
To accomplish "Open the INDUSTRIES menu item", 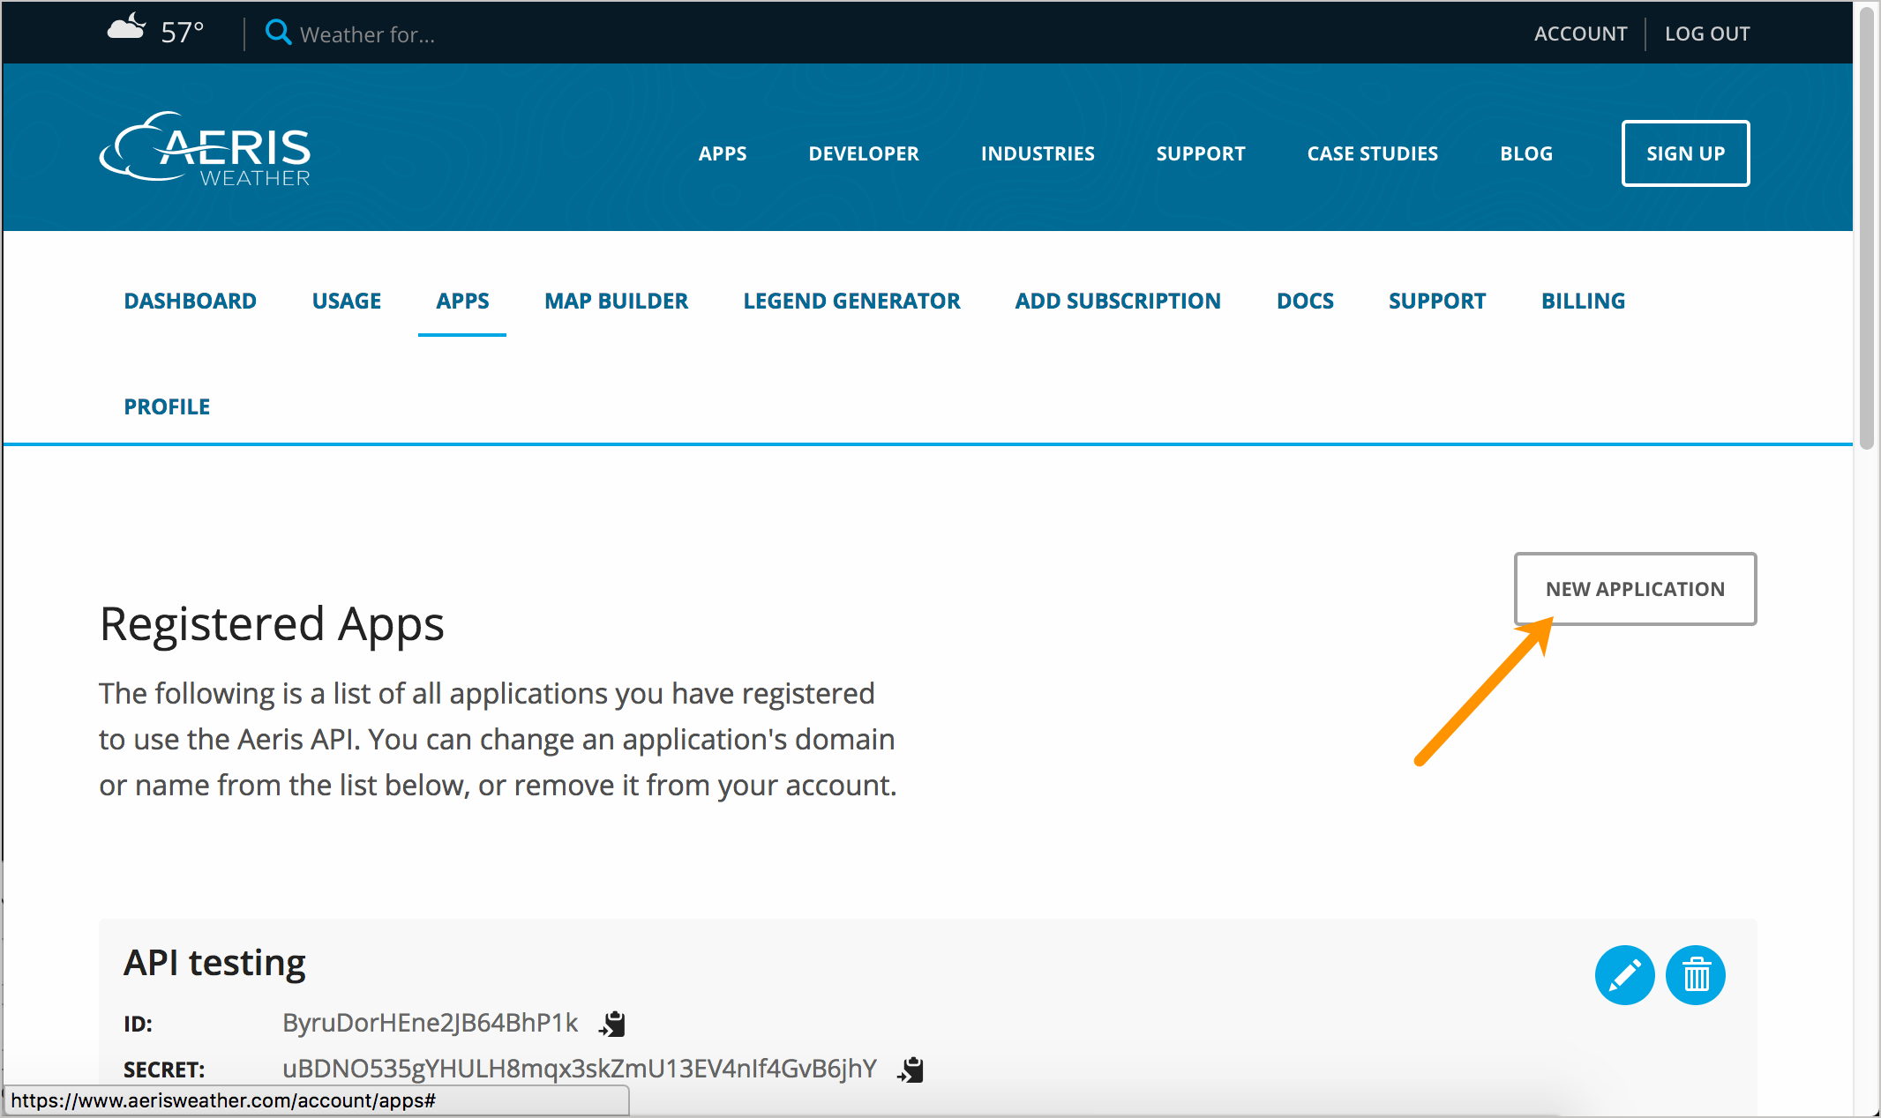I will click(x=1038, y=153).
